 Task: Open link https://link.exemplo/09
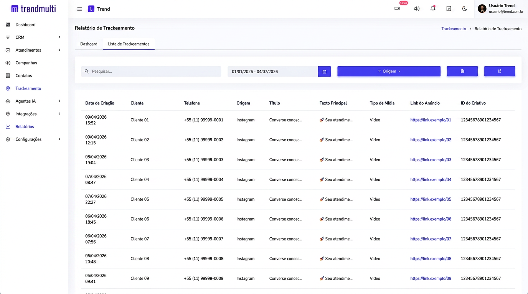(431, 278)
